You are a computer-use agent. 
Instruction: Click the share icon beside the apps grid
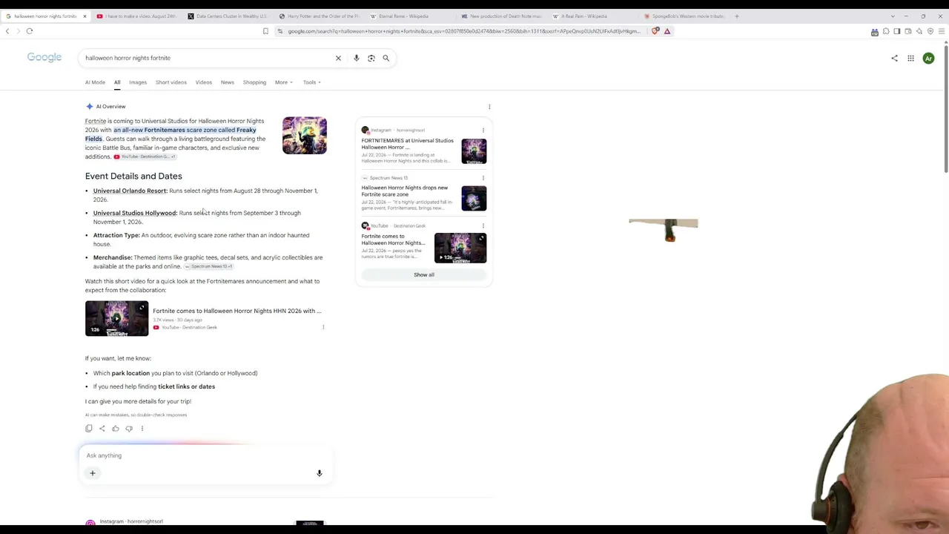click(x=894, y=58)
